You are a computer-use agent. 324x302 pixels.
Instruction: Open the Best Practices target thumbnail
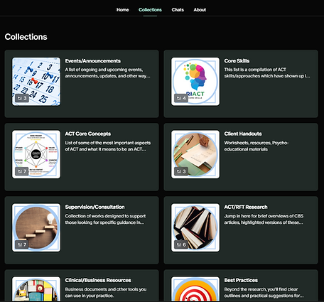pos(195,289)
